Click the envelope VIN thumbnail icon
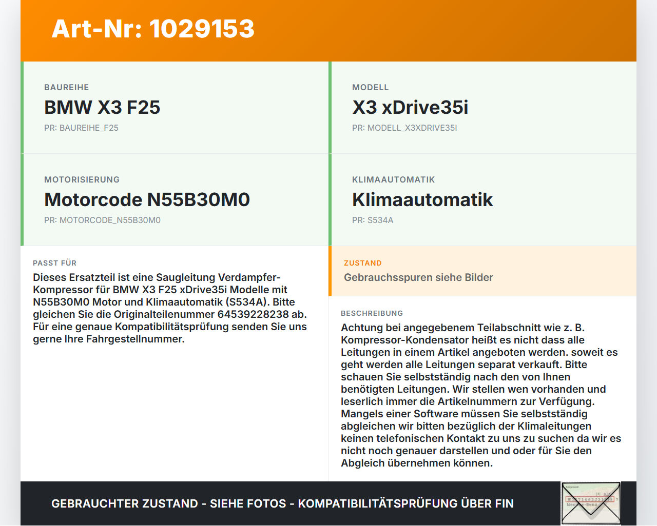Viewport: 657px width, 526px height. pos(591,503)
